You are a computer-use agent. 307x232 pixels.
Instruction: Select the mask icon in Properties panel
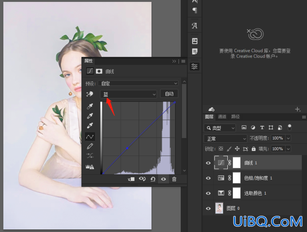tap(99, 71)
